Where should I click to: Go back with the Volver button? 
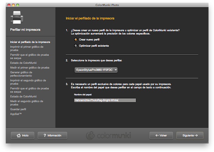pos(161,135)
